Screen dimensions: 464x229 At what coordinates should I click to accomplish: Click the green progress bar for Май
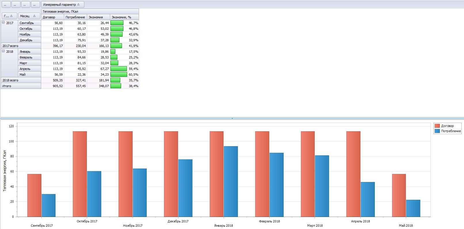(119, 75)
